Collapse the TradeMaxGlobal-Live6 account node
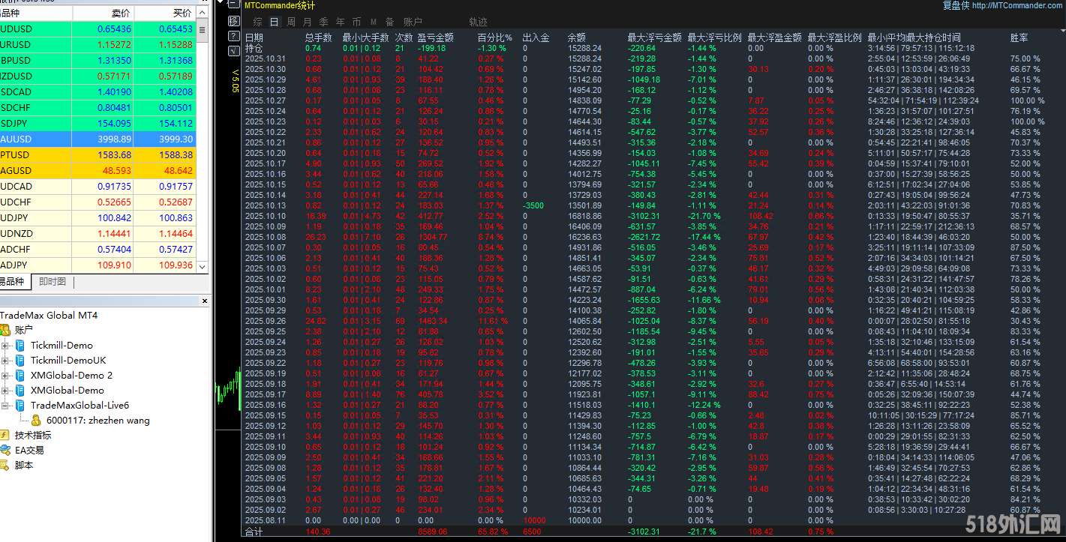This screenshot has height=542, width=1066. (5, 405)
